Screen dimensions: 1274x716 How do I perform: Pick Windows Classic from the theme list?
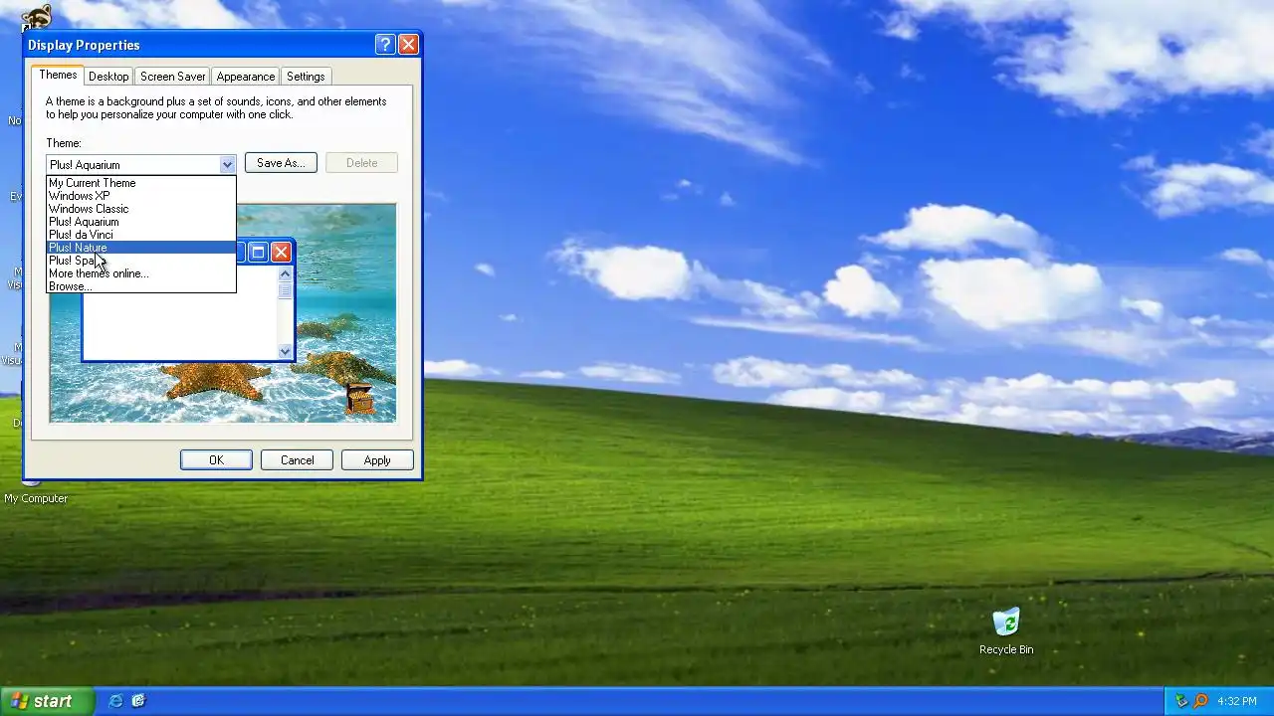pyautogui.click(x=141, y=209)
